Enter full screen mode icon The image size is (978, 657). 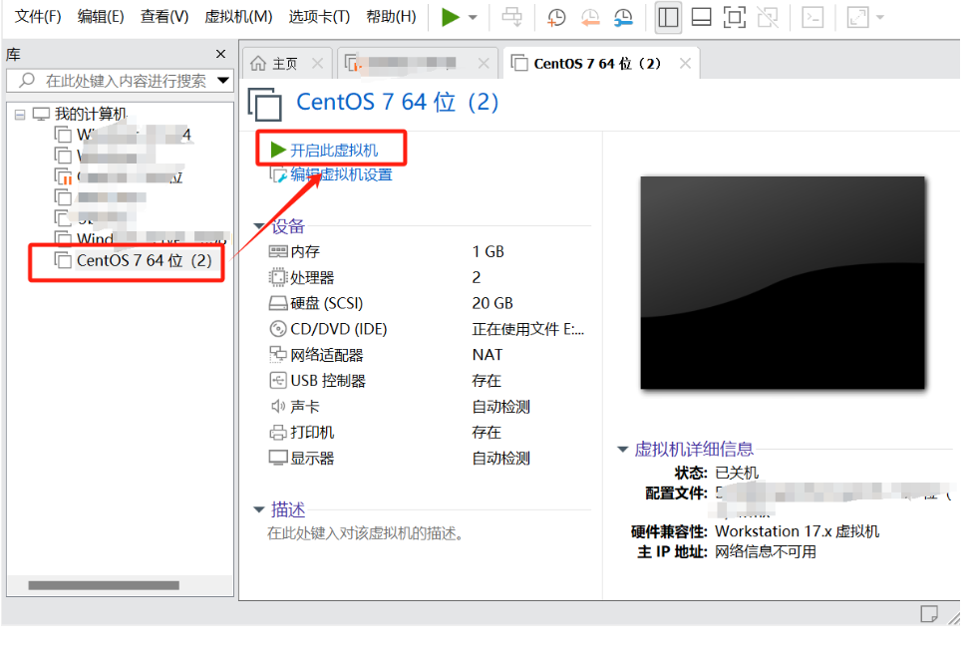734,18
